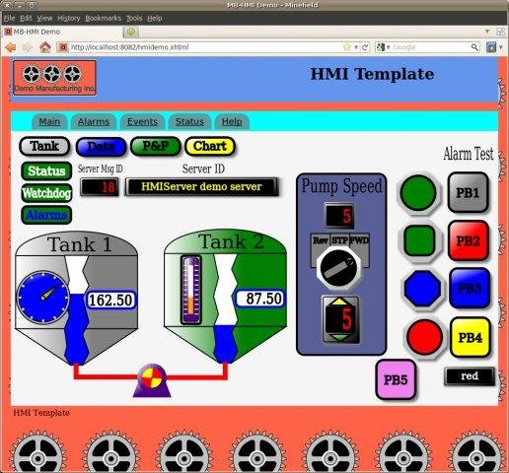Screen dimensions: 509x473
Task: Click the blue octagon pilot light
Action: (x=422, y=288)
